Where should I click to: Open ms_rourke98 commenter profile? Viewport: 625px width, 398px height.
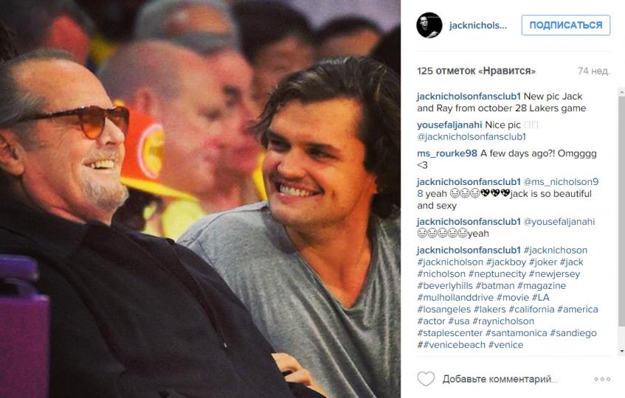point(447,153)
